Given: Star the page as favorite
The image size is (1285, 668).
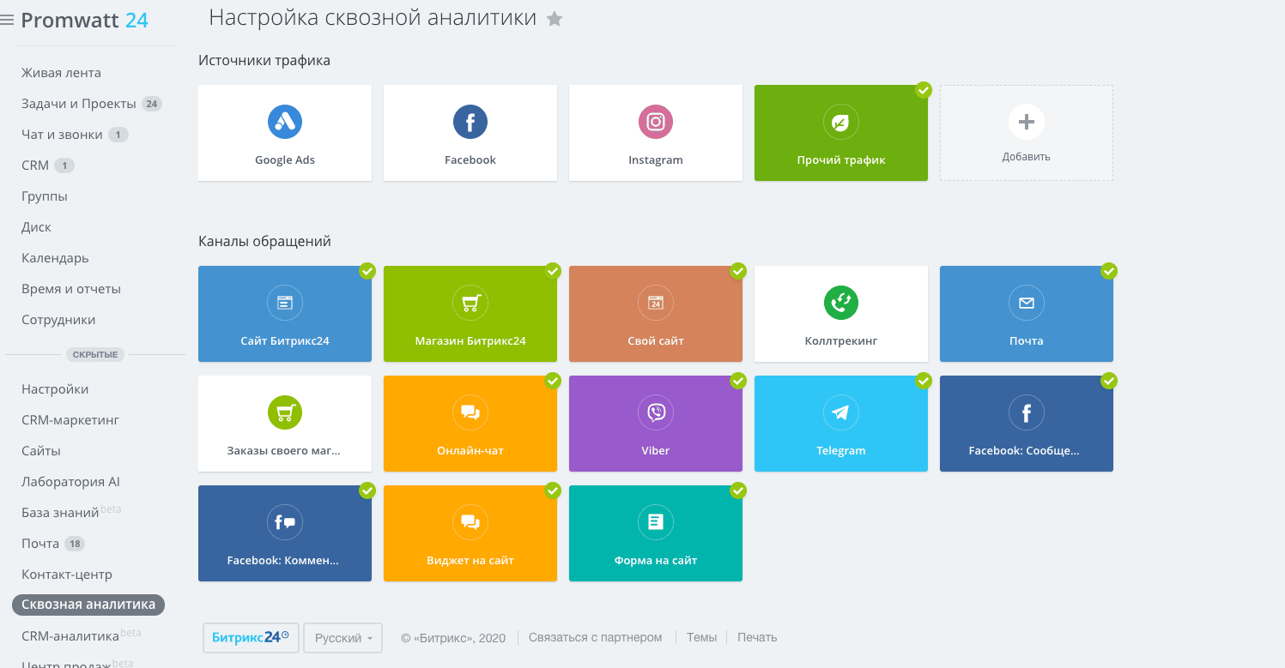Looking at the screenshot, I should [555, 19].
